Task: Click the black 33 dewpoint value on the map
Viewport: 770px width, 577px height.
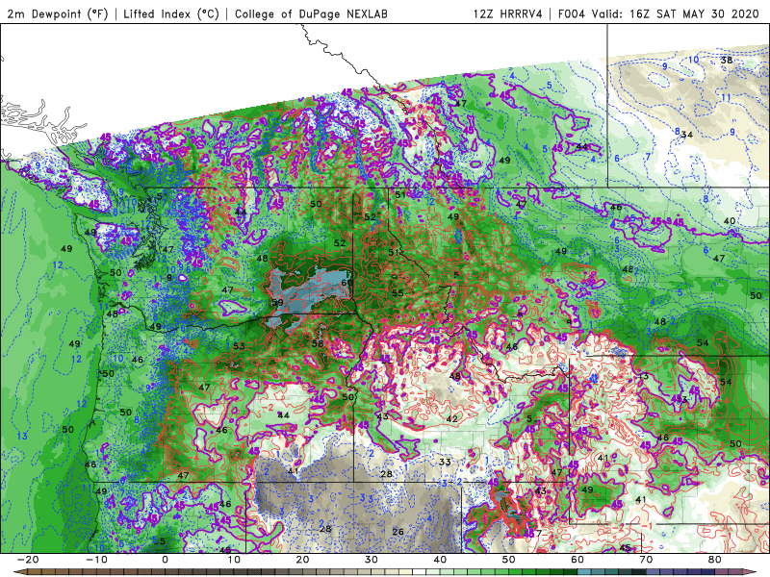Action: tap(445, 462)
